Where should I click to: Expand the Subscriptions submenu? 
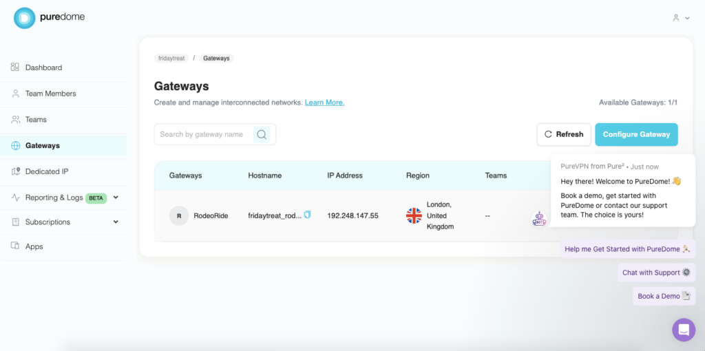[116, 222]
